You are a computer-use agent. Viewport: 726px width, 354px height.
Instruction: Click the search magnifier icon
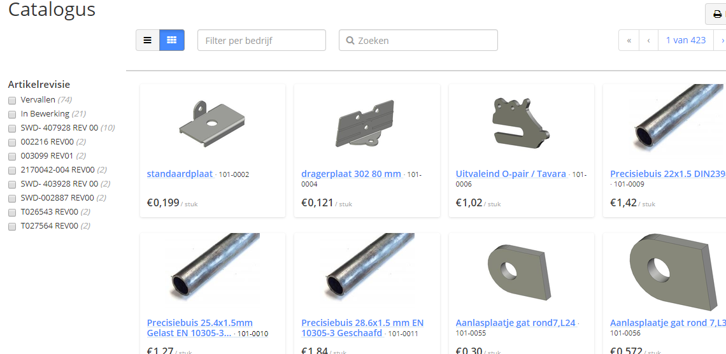[350, 41]
